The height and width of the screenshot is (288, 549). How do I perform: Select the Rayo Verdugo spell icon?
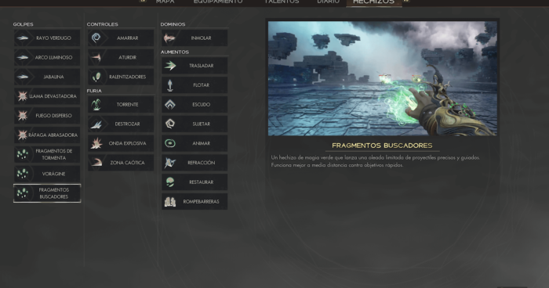tap(23, 38)
